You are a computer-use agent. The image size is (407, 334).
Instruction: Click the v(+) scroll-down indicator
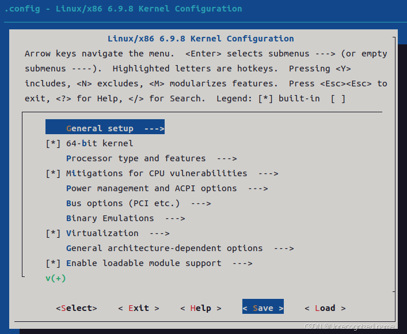click(x=55, y=278)
